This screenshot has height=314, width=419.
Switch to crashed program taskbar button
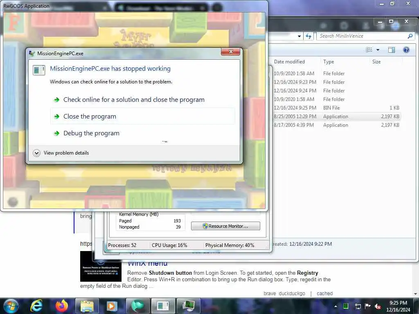[x=163, y=306]
